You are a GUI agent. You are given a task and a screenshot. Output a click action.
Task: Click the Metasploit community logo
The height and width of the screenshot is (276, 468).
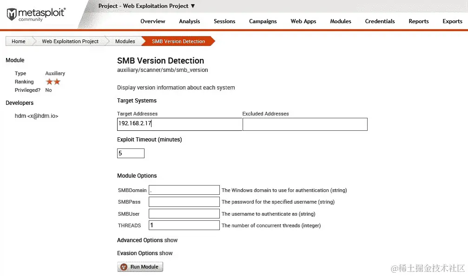[x=36, y=14]
